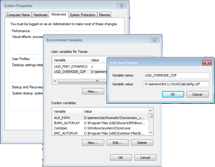Select the UGII_OVERRIDE_CDF user variable row

point(80,72)
